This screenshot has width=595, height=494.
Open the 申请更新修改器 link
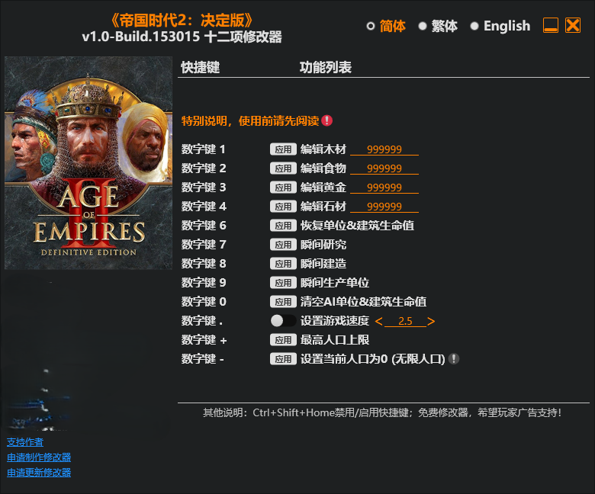coord(39,473)
